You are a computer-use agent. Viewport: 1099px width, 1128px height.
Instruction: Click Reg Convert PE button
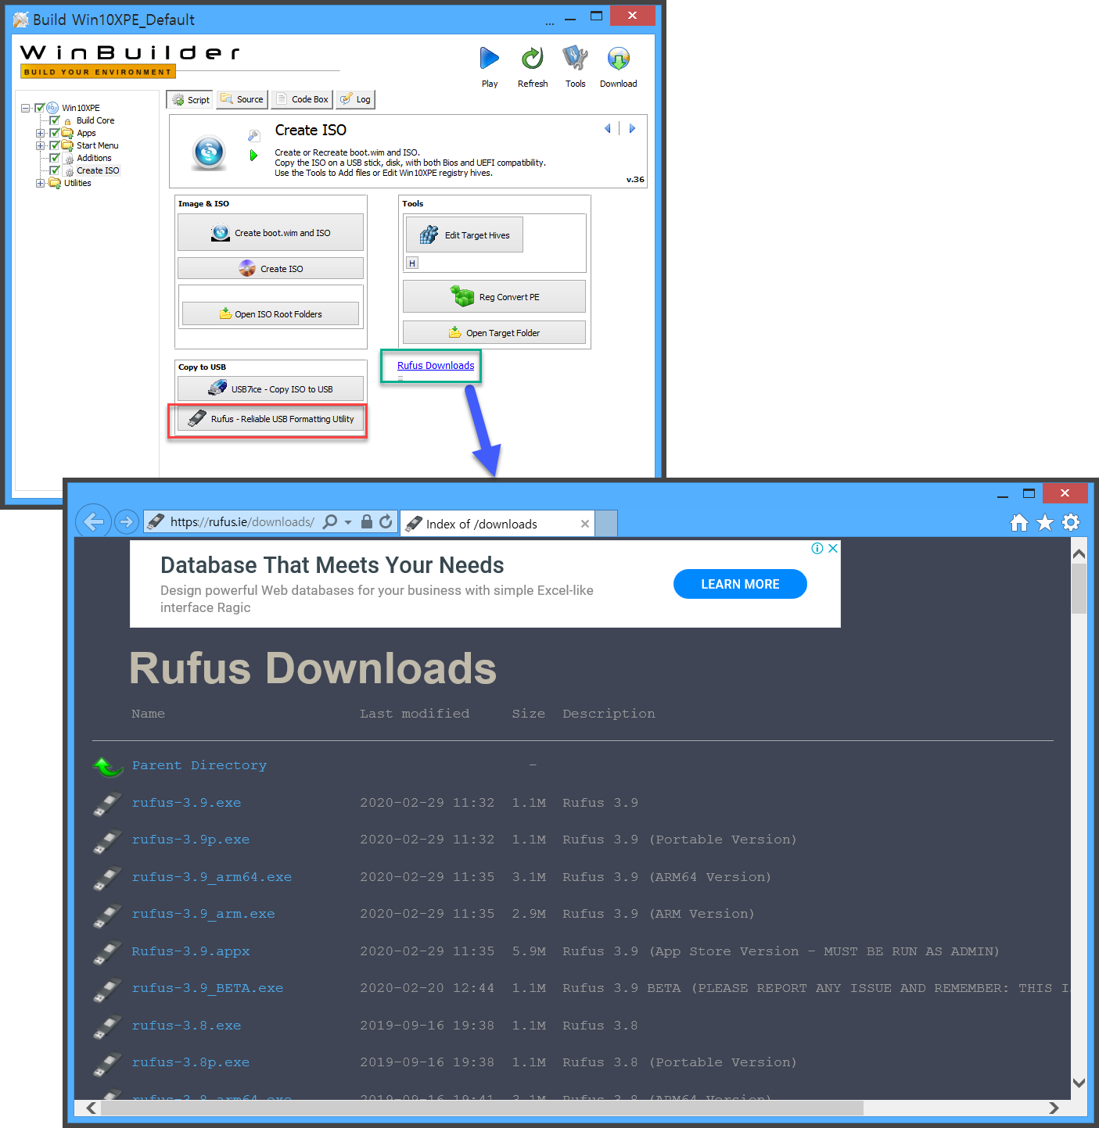[494, 297]
